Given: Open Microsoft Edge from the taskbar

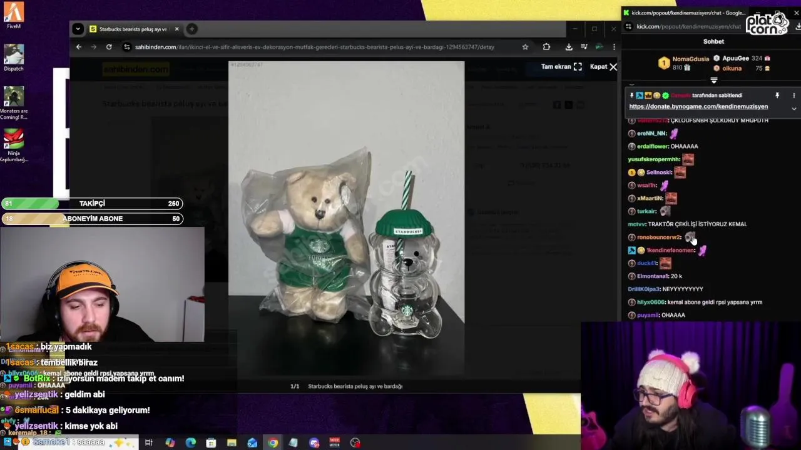Looking at the screenshot, I should point(190,442).
